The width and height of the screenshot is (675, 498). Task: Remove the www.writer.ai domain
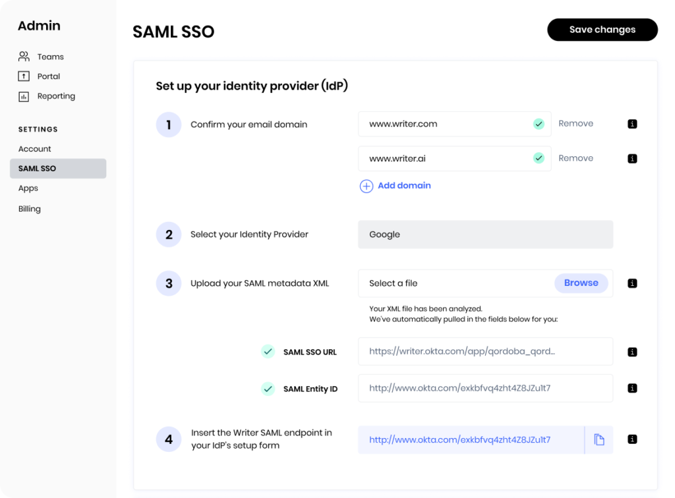click(575, 158)
